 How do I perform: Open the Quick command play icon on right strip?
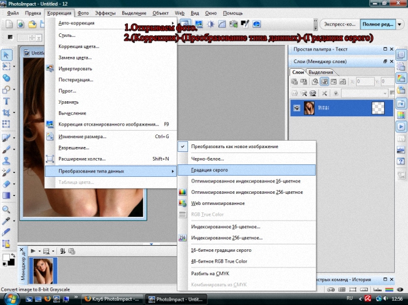coord(401,127)
